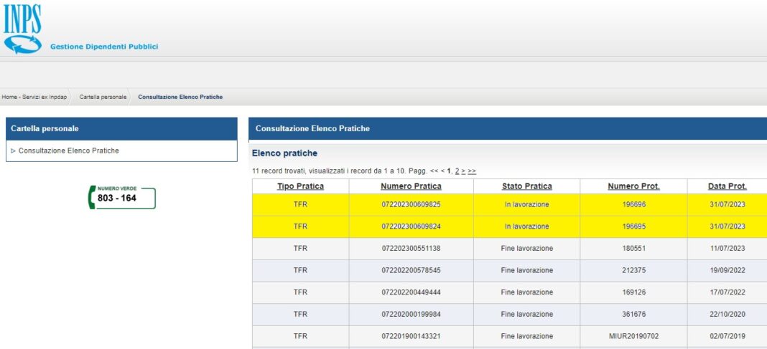The height and width of the screenshot is (349, 767).
Task: Sort by the Tipo Pratica column header
Action: tap(300, 186)
